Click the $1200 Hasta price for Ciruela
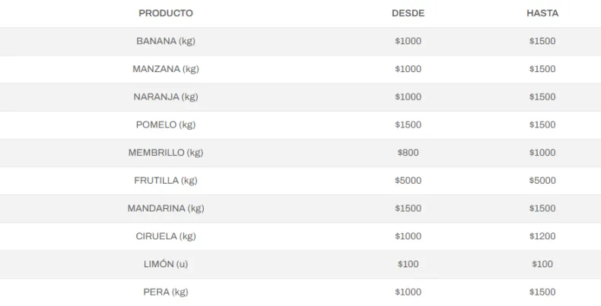This screenshot has width=601, height=306. (x=542, y=236)
